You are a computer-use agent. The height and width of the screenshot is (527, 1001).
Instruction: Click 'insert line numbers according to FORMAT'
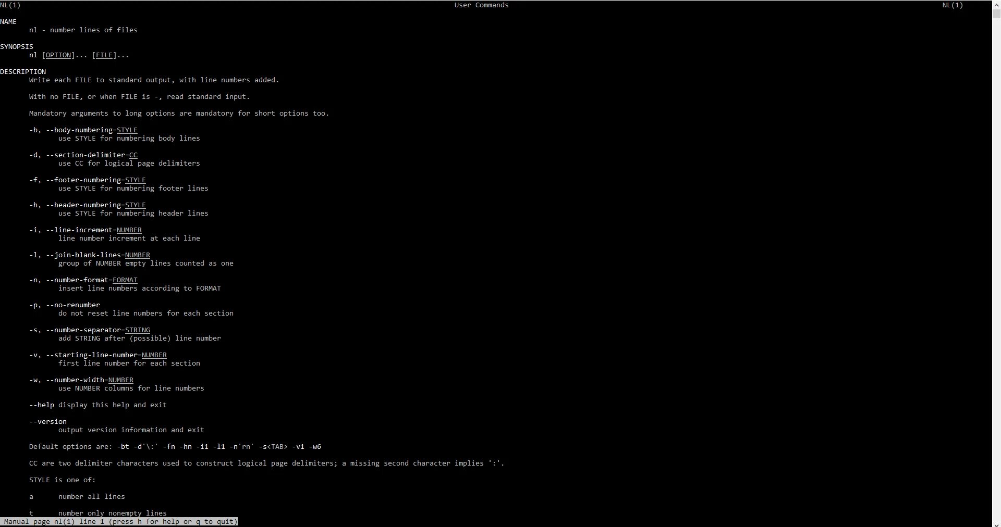point(140,288)
